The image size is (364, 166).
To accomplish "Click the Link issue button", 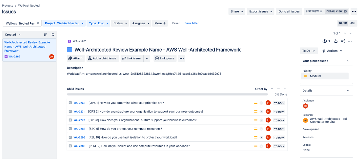I will click(132, 58).
